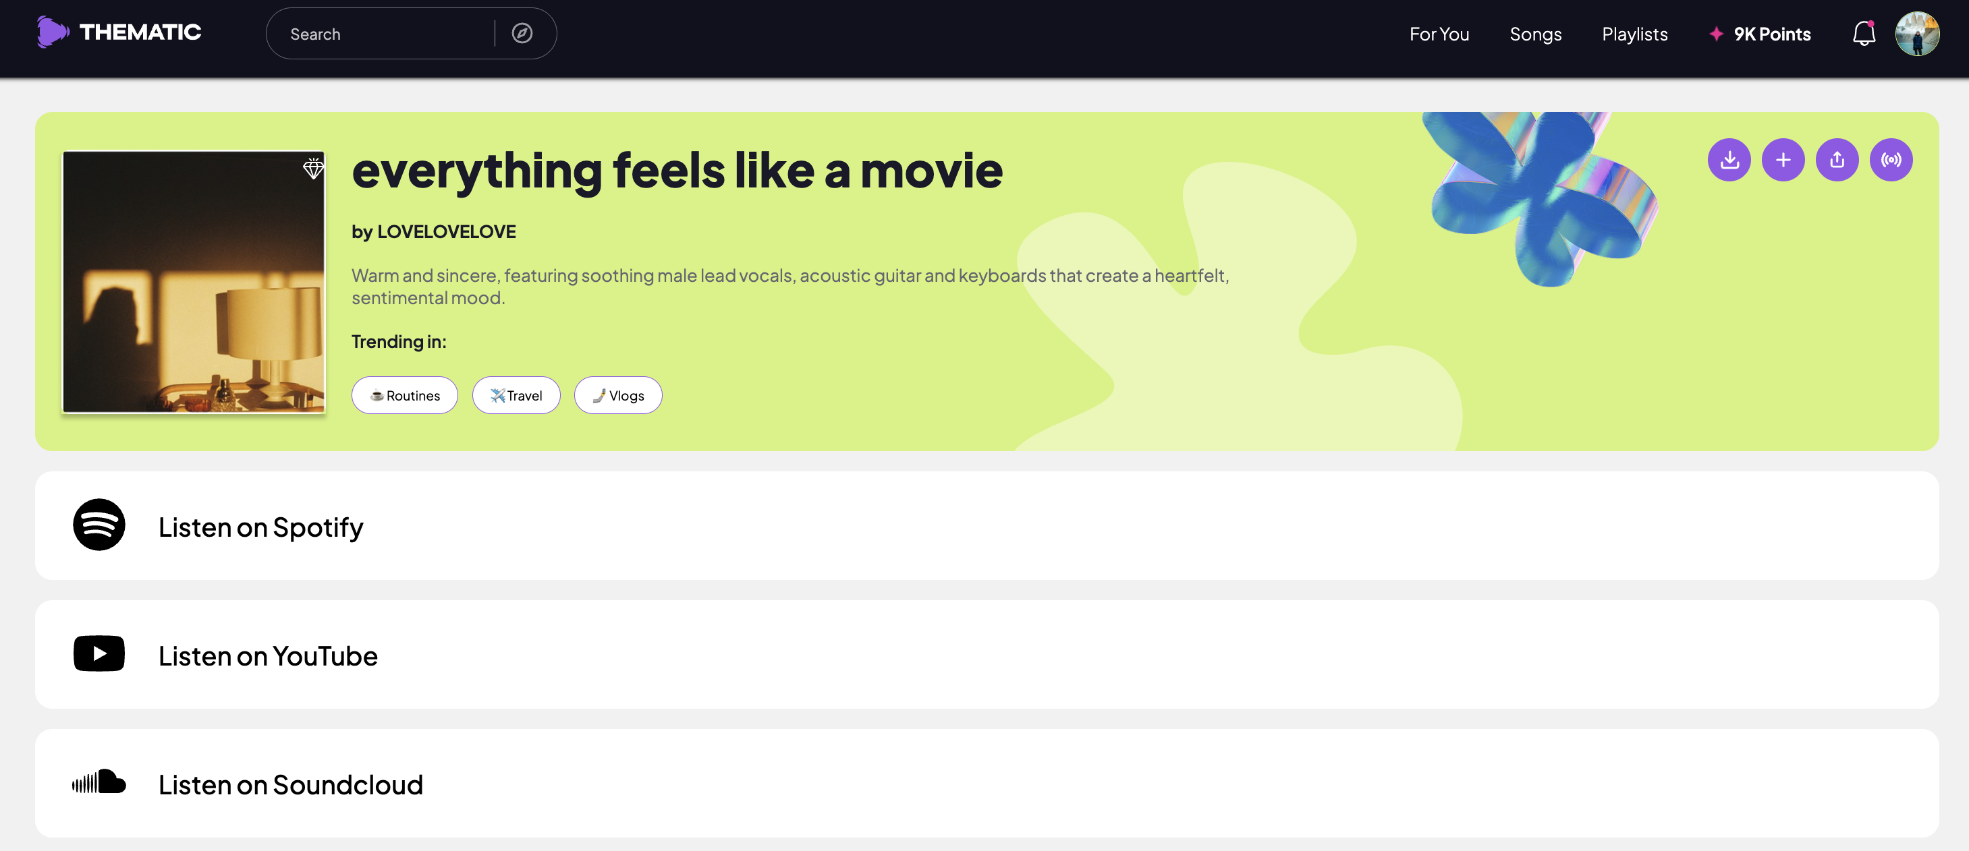This screenshot has width=1969, height=851.
Task: Open the Playlists section
Action: pos(1634,34)
